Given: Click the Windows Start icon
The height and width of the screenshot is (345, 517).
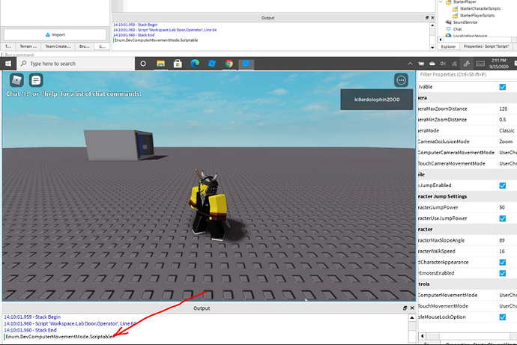Looking at the screenshot, I should point(8,64).
